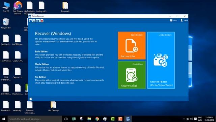This screenshot has height=122, width=216.
Task: Open the Recover Files Basic Edition tile
Action: click(132, 46)
